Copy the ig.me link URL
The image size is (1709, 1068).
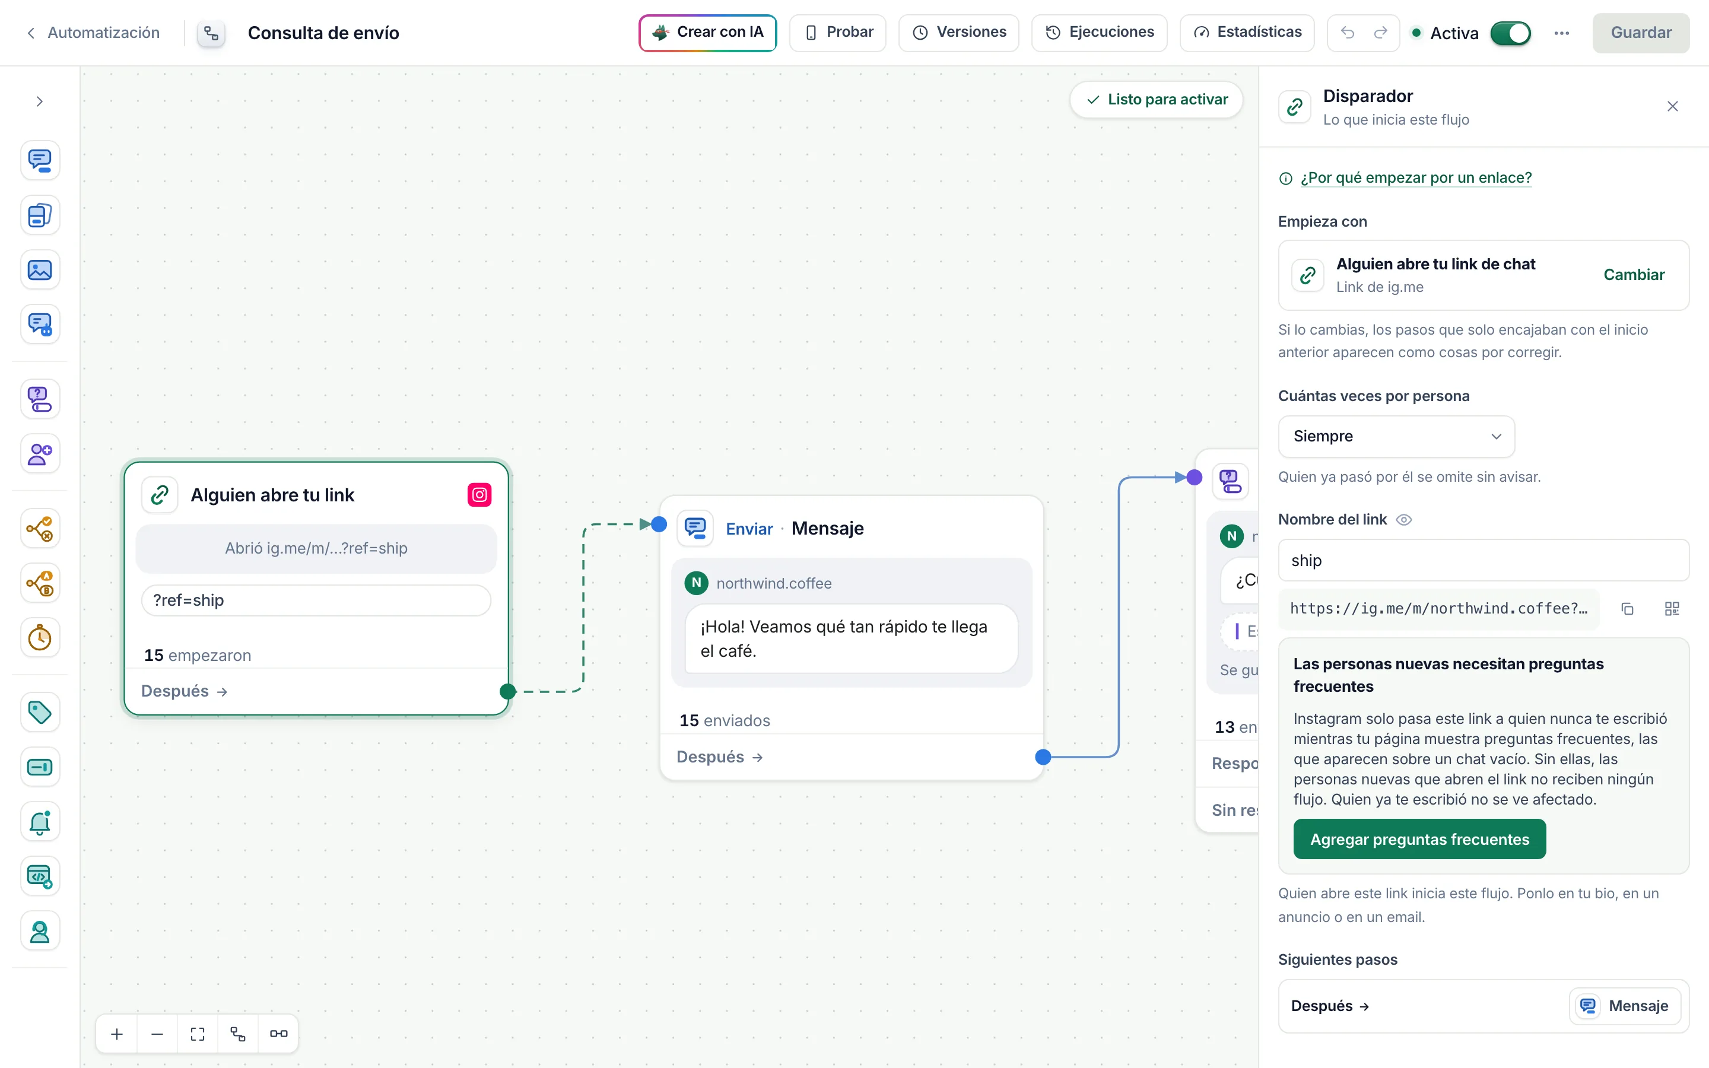pyautogui.click(x=1628, y=609)
